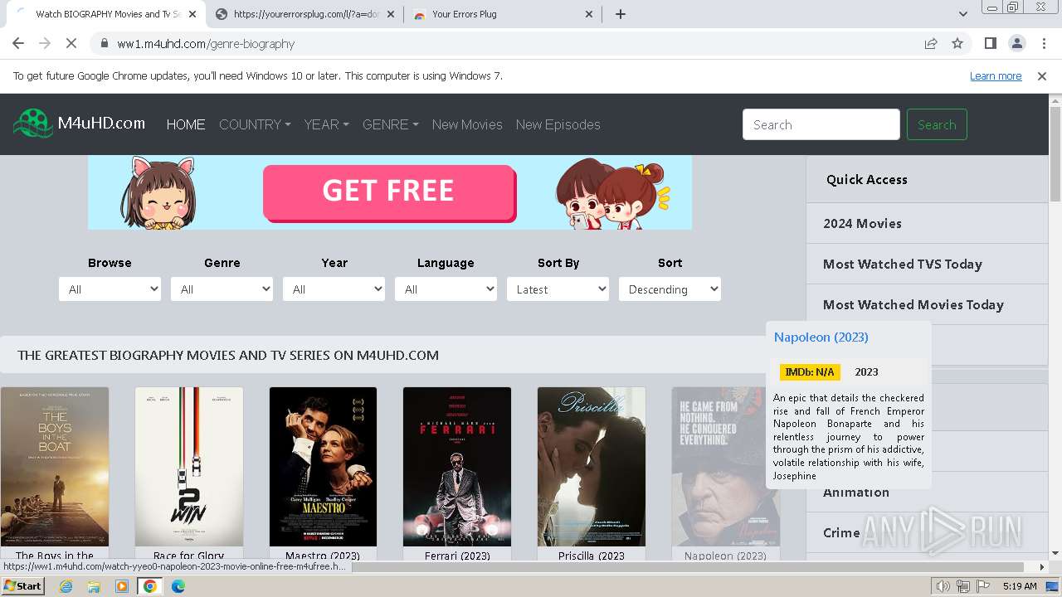Image resolution: width=1062 pixels, height=597 pixels.
Task: Go back using browser back arrow
Action: (x=18, y=43)
